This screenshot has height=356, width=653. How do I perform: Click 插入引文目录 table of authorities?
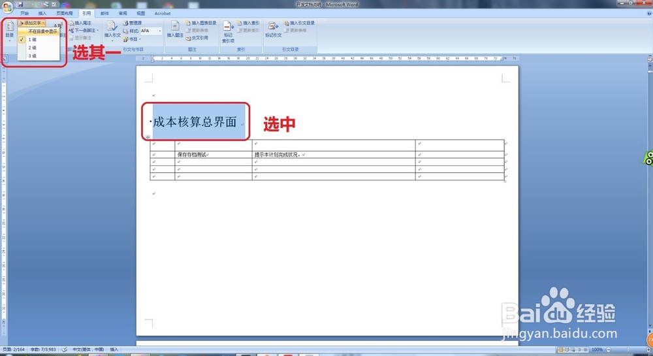point(300,23)
